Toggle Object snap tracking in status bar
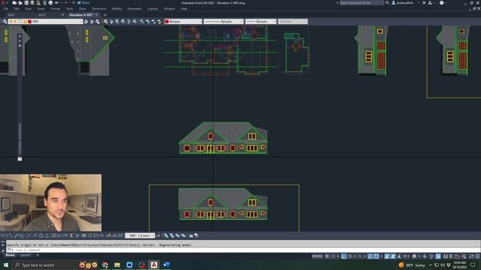 tap(371, 256)
